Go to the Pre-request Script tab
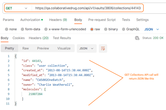 [102, 20]
